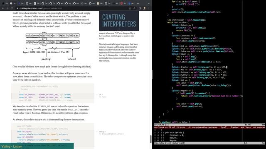Click the 'OpCode::Not => {' line
Screen dimensions: 266x149
tap(180, 80)
